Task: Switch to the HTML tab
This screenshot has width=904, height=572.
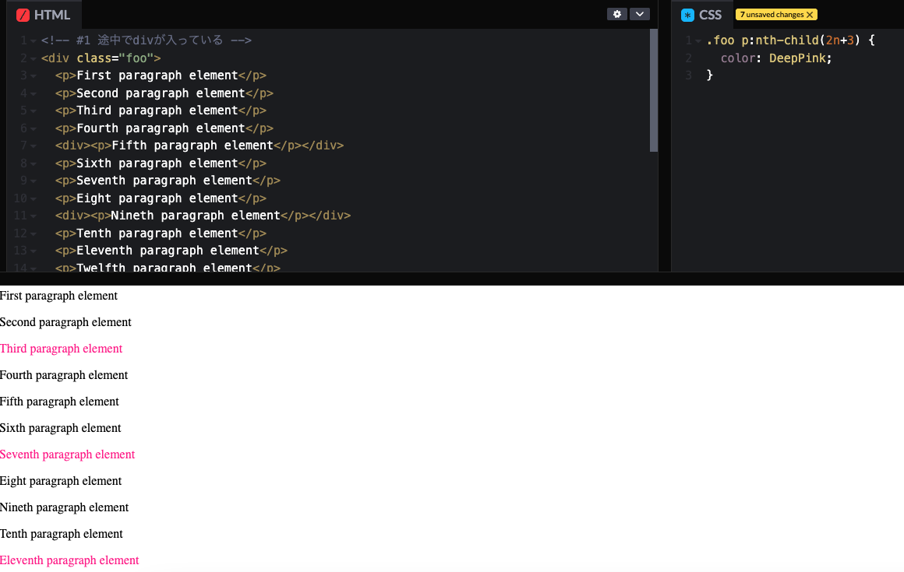Action: coord(44,14)
